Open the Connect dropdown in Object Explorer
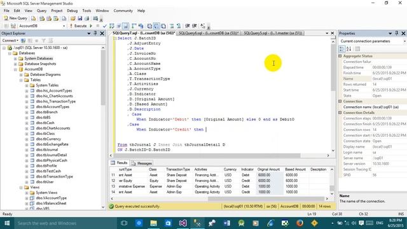 click(x=10, y=41)
